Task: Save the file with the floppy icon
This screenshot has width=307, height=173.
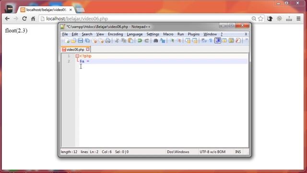Action: (x=80, y=40)
